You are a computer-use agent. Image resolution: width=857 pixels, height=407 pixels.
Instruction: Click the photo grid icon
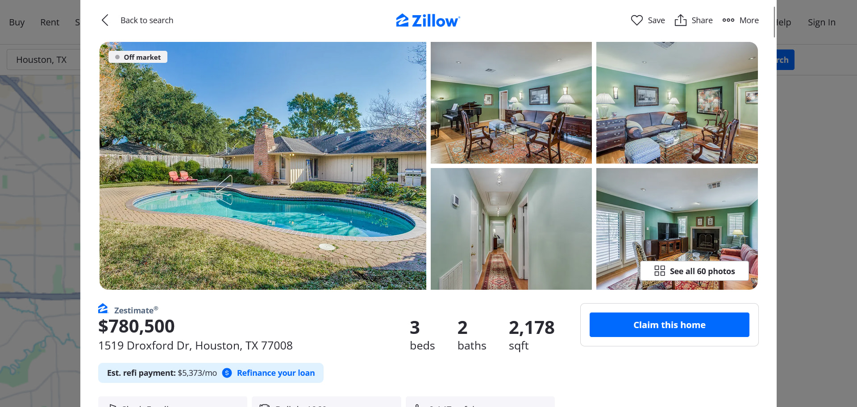[x=660, y=271]
